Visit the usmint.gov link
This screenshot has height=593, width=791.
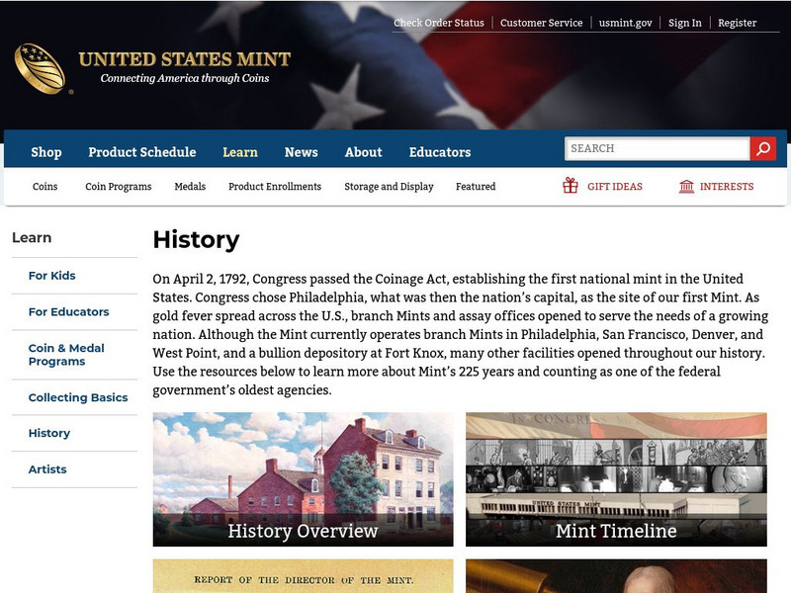[x=626, y=23]
